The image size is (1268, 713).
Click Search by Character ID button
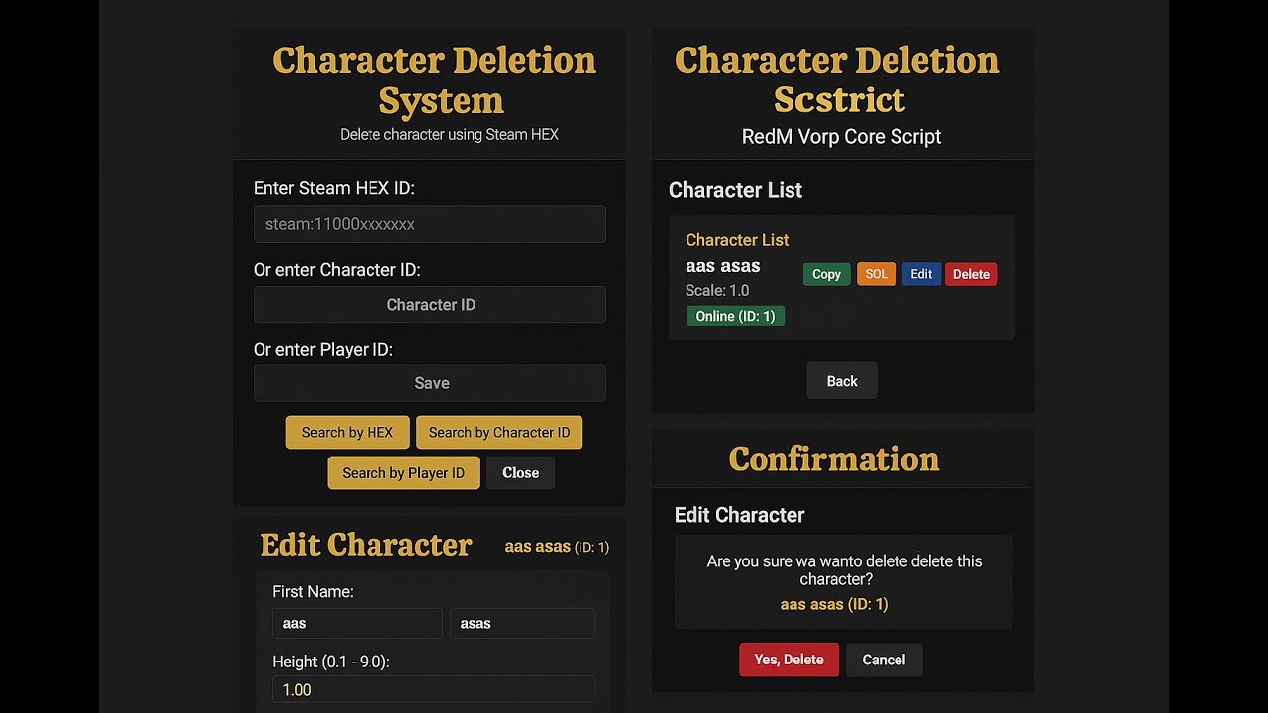click(x=499, y=432)
